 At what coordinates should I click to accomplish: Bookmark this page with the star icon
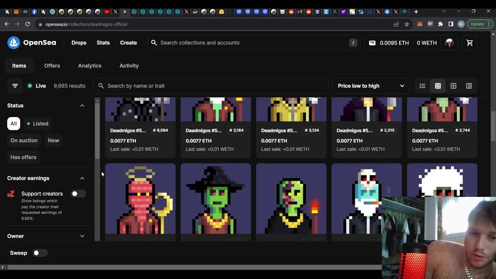coord(406,24)
